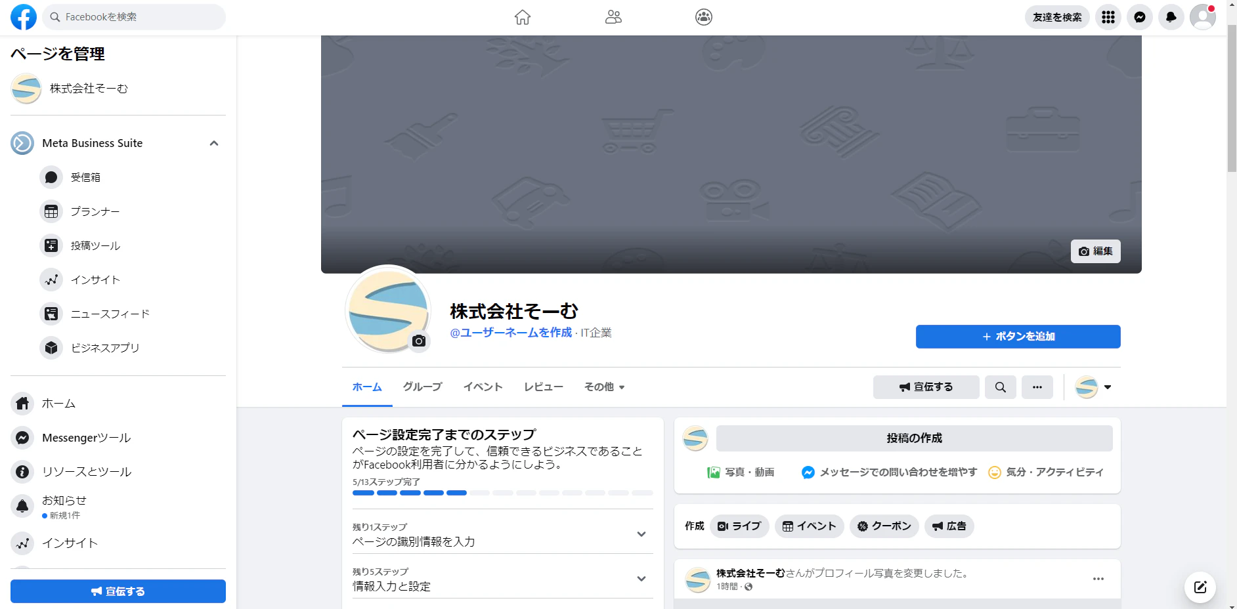The image size is (1237, 609).
Task: Create a クーポン from the 作成 row
Action: click(884, 526)
